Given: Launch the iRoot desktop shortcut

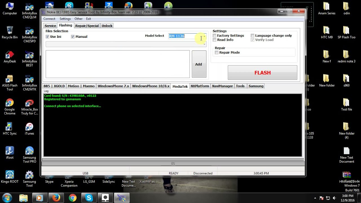Looking at the screenshot, I should click(10, 153).
